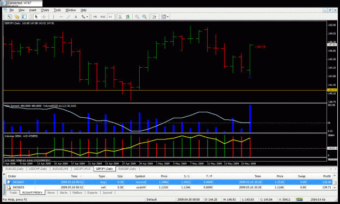Select the crosshair tool
The height and width of the screenshot is (204, 340).
click(x=44, y=17)
